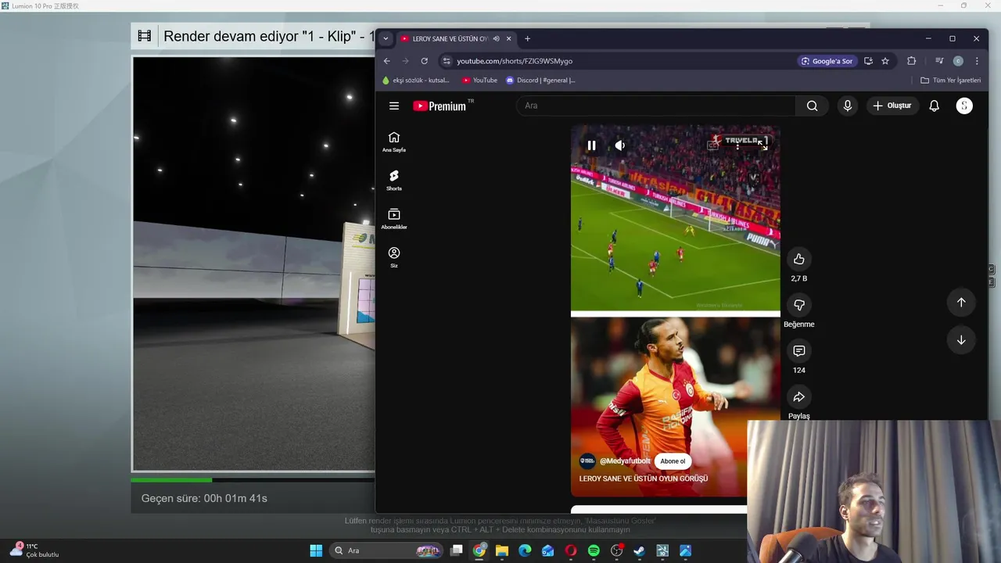Open the Siz section in sidebar

(394, 257)
